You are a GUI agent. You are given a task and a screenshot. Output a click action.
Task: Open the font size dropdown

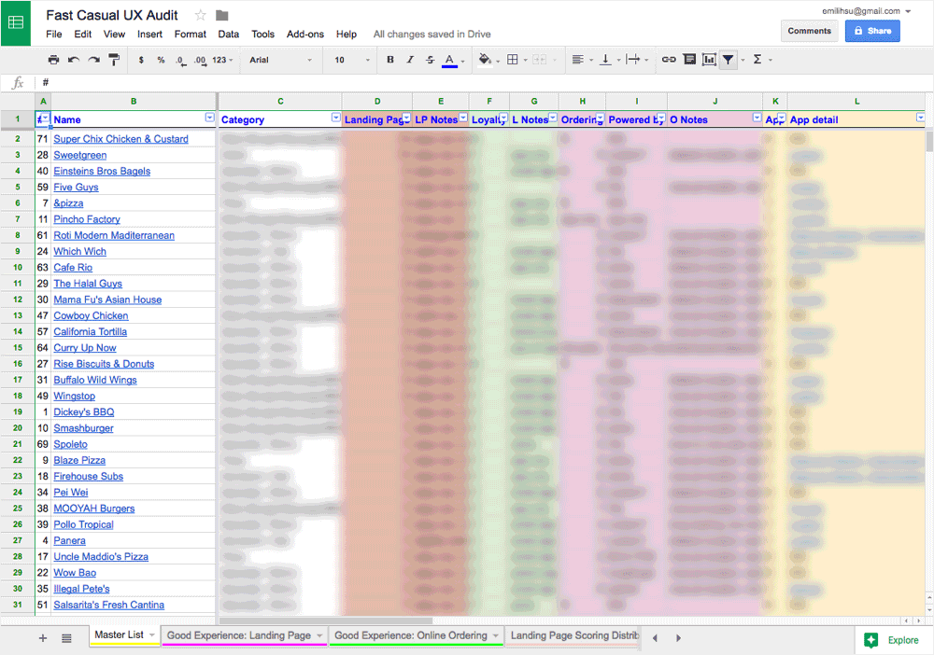351,60
